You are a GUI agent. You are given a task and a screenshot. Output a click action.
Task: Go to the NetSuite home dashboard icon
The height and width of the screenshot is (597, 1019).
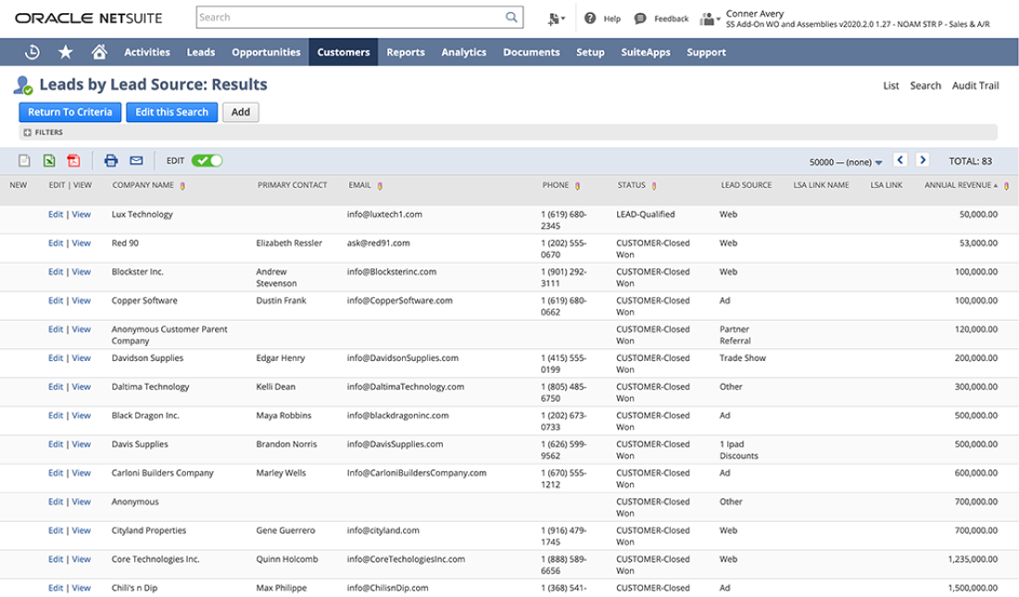click(x=98, y=52)
